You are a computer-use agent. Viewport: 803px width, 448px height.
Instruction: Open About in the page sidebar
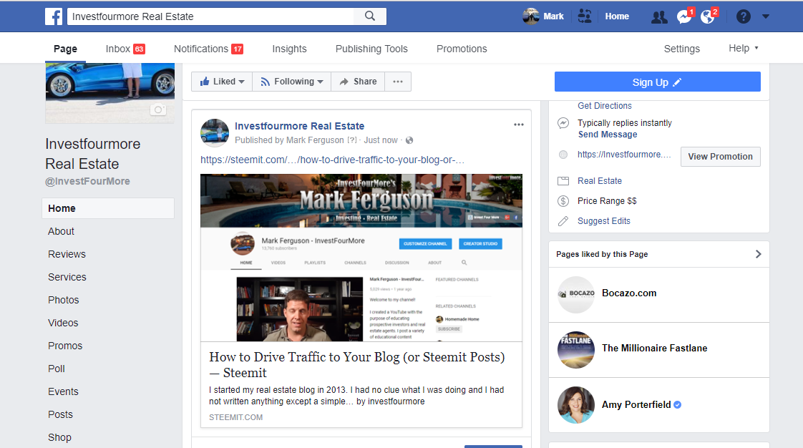(x=61, y=231)
